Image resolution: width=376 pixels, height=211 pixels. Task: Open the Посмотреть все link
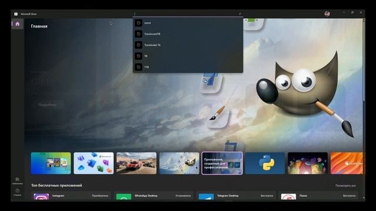345,186
